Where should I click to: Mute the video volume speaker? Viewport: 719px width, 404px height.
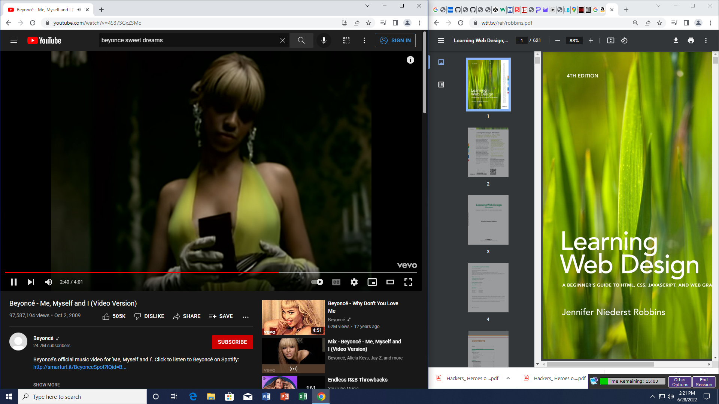(x=49, y=282)
